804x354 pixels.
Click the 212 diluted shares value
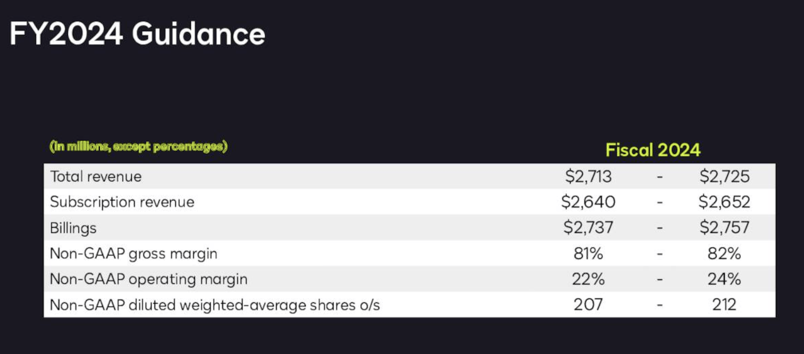click(724, 305)
